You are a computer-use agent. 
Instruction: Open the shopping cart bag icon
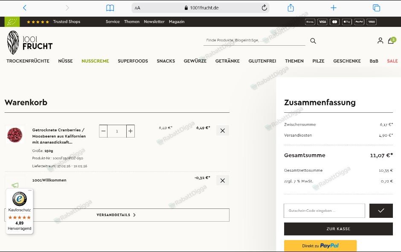(391, 41)
